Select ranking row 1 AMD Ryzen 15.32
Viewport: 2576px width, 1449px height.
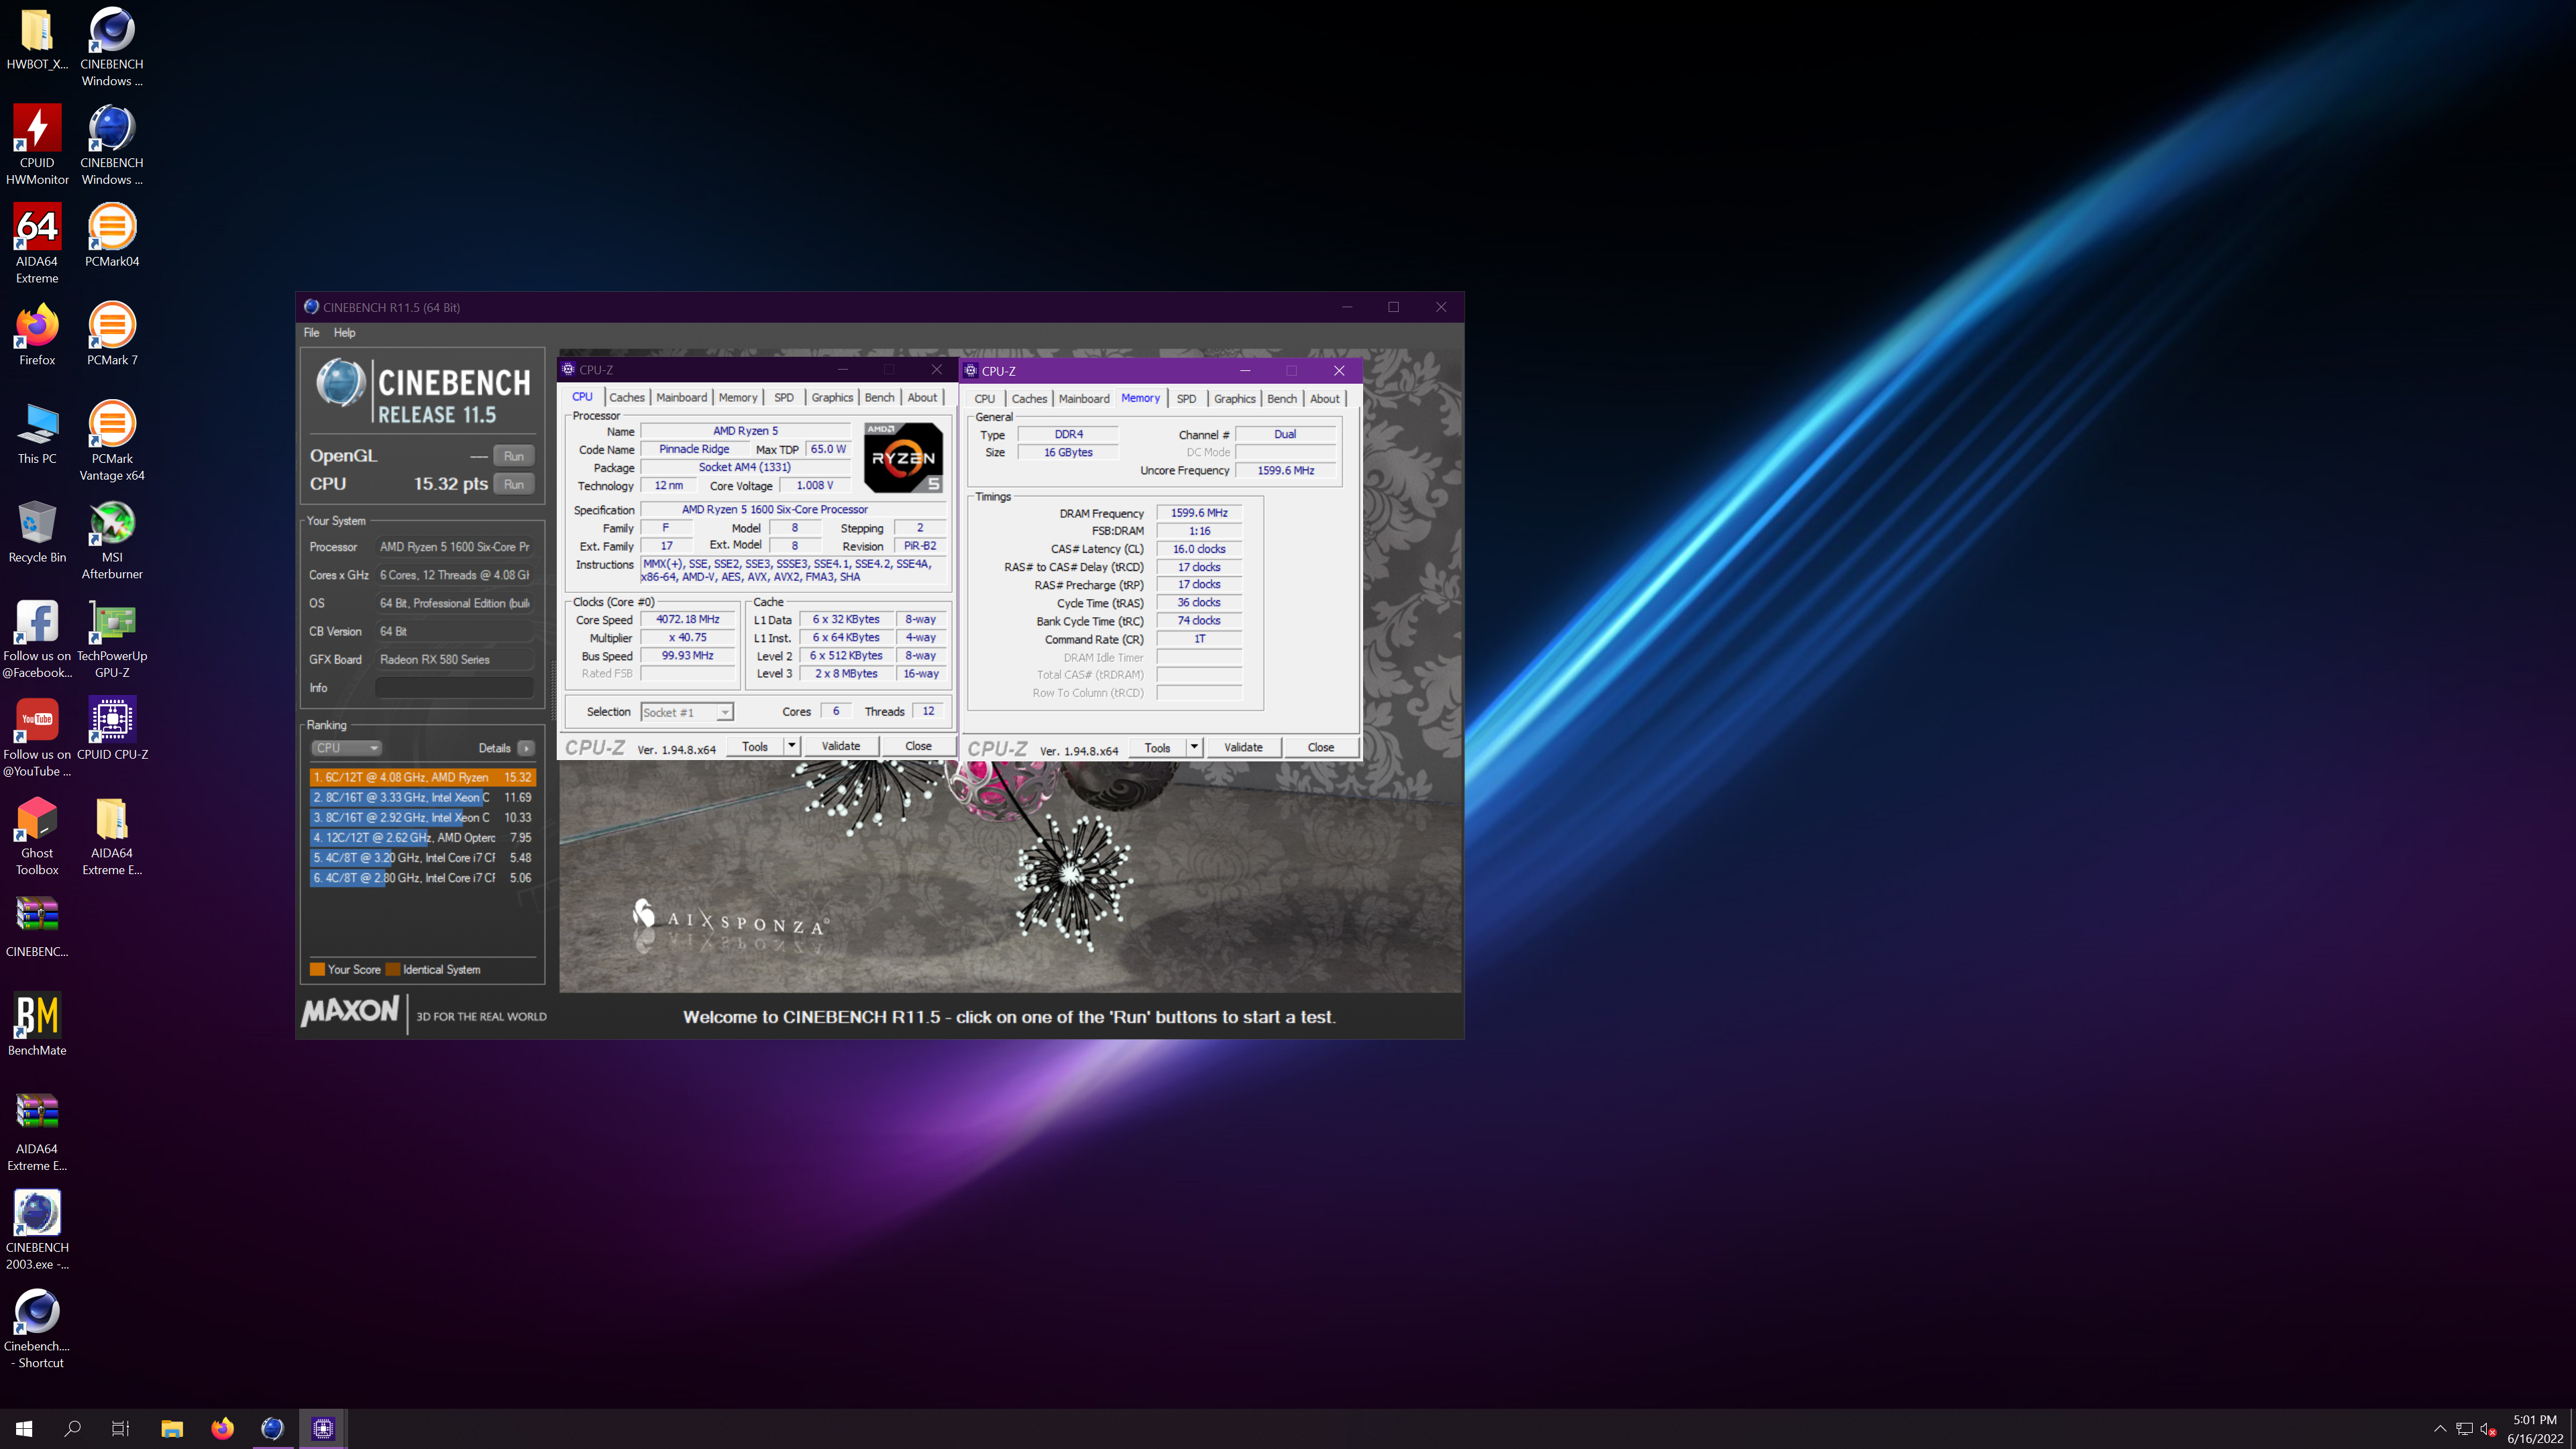point(423,777)
